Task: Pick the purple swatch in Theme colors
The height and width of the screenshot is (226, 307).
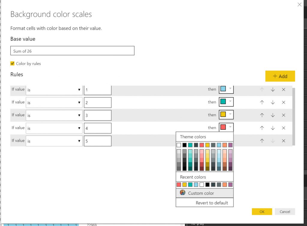Action: pyautogui.click(x=230, y=145)
